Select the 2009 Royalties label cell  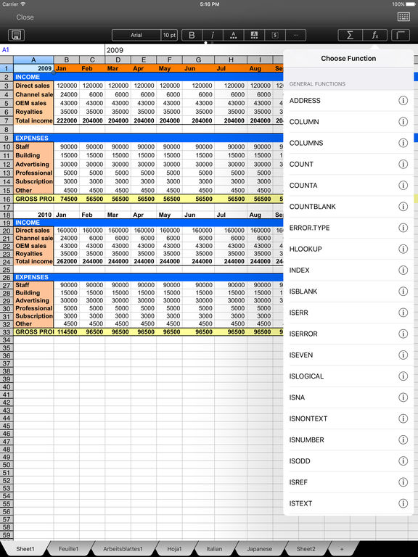(33, 112)
